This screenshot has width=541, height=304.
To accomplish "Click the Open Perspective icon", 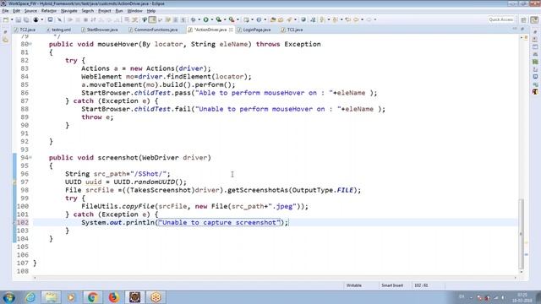I will tap(523, 20).
